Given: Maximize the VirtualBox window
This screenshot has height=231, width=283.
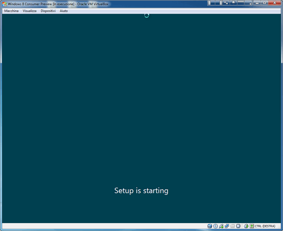Looking at the screenshot, I should (264, 3).
